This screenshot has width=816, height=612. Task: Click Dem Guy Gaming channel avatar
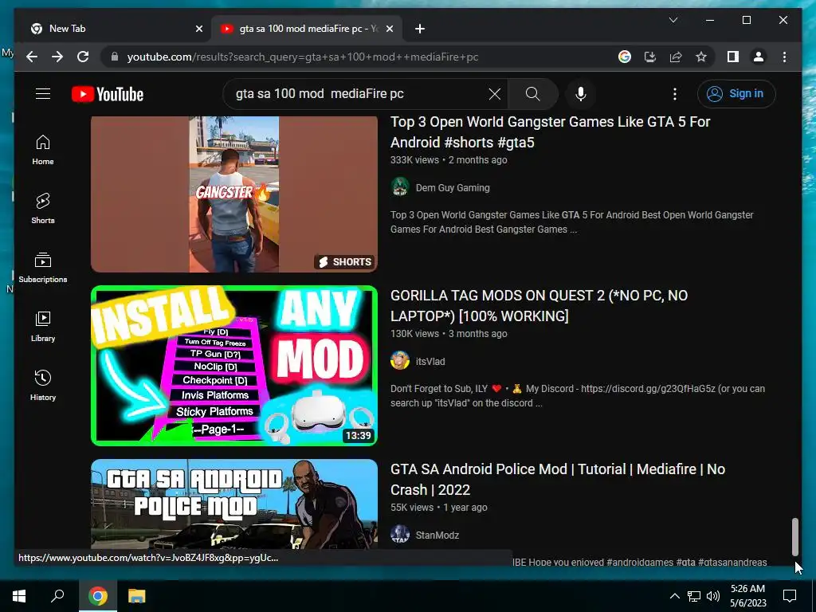point(400,186)
